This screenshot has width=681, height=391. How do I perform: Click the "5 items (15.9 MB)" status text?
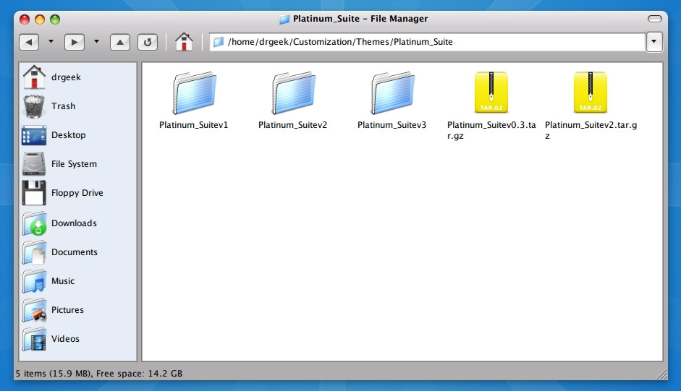(x=53, y=373)
